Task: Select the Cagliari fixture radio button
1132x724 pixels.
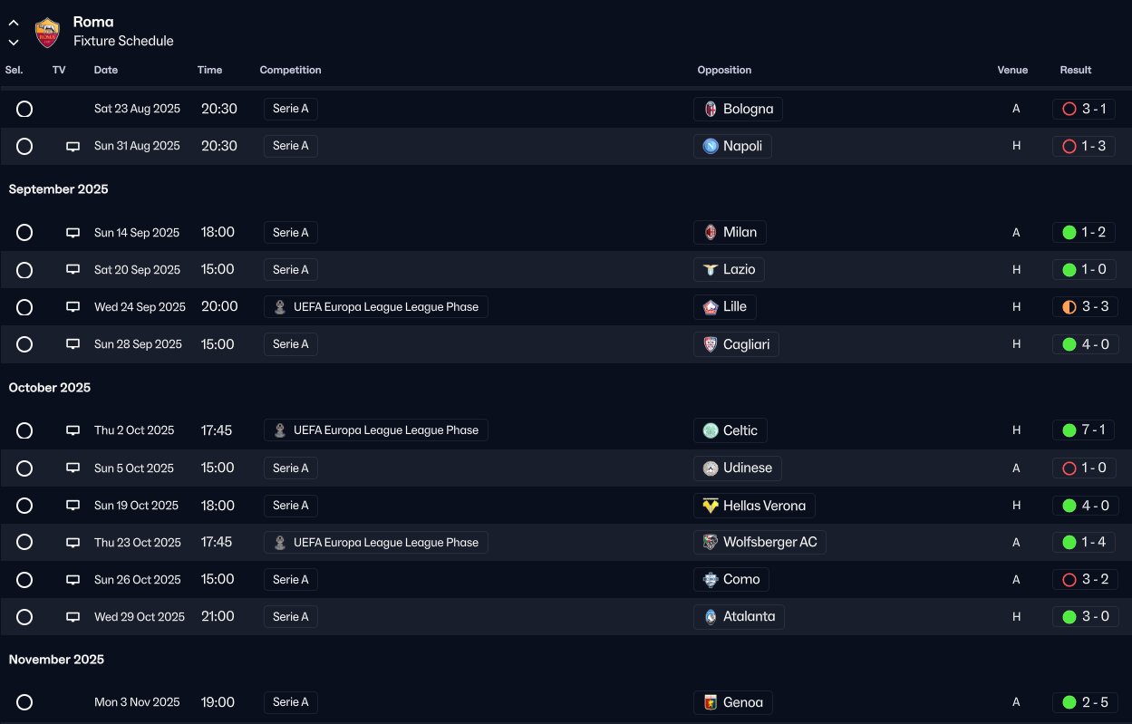Action: [x=24, y=344]
